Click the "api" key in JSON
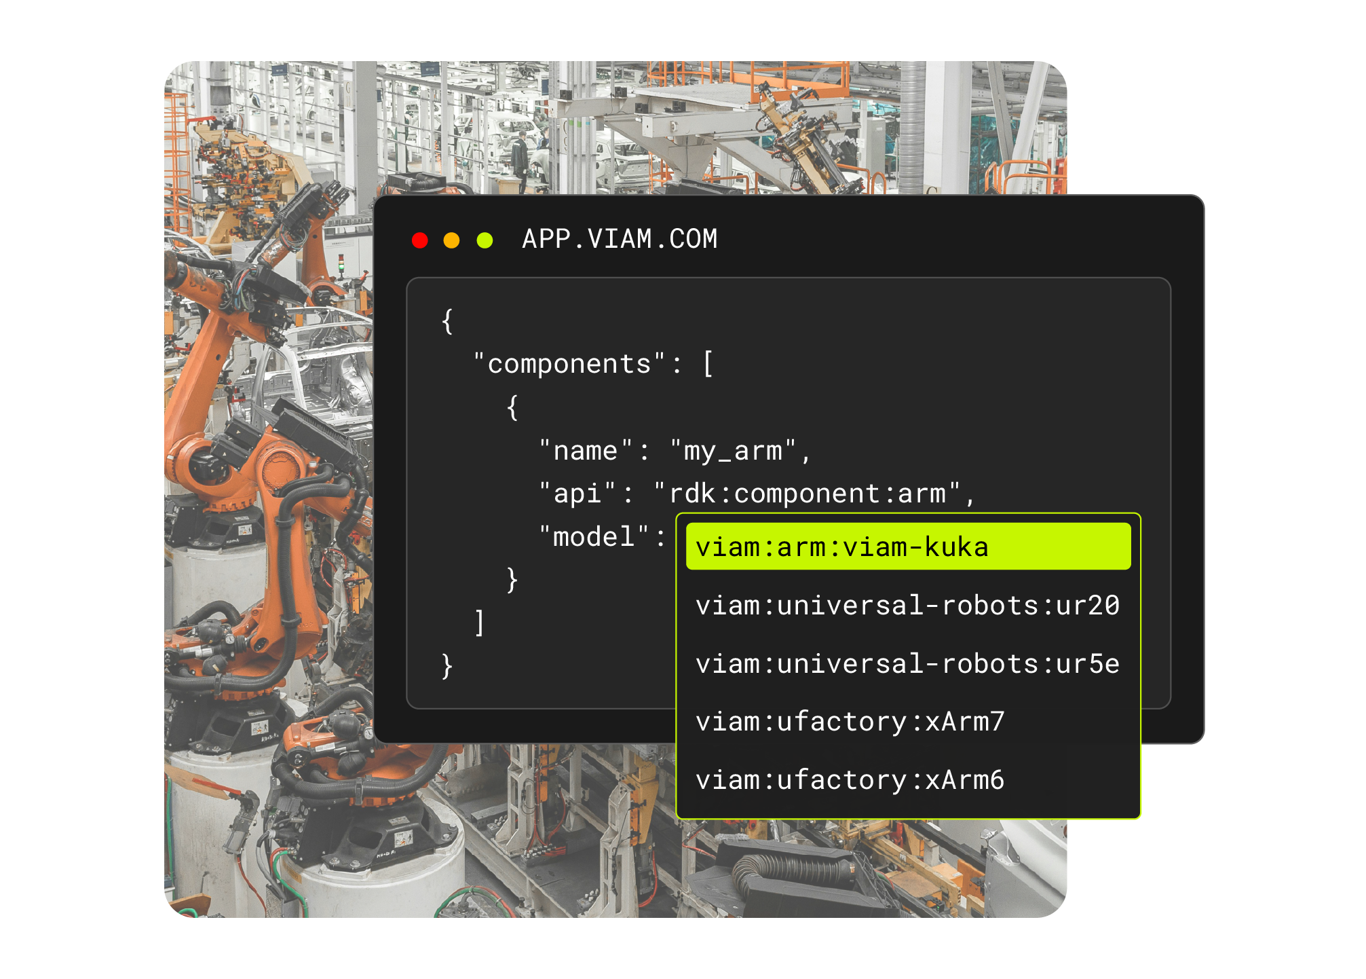The height and width of the screenshot is (979, 1366). [x=578, y=494]
